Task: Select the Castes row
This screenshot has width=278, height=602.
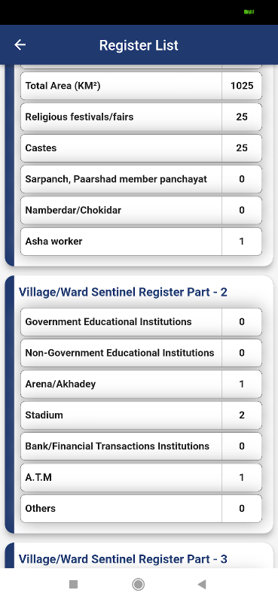Action: (x=141, y=147)
